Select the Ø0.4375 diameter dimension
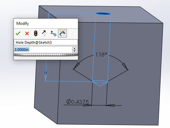The width and height of the screenshot is (170, 128). 78,102
